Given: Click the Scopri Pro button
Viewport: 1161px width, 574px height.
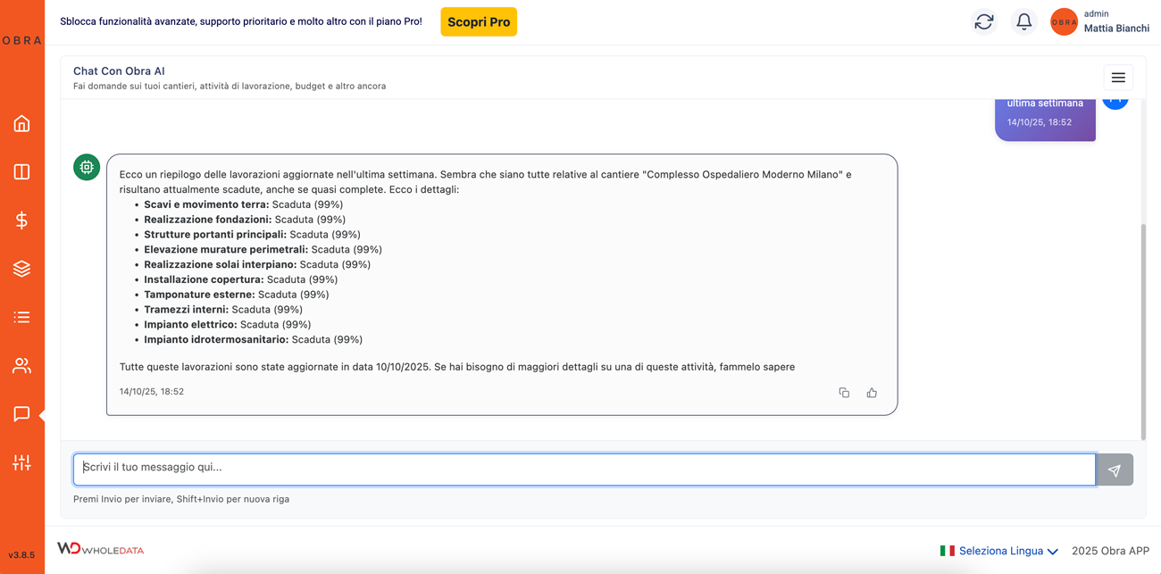Looking at the screenshot, I should [x=479, y=22].
